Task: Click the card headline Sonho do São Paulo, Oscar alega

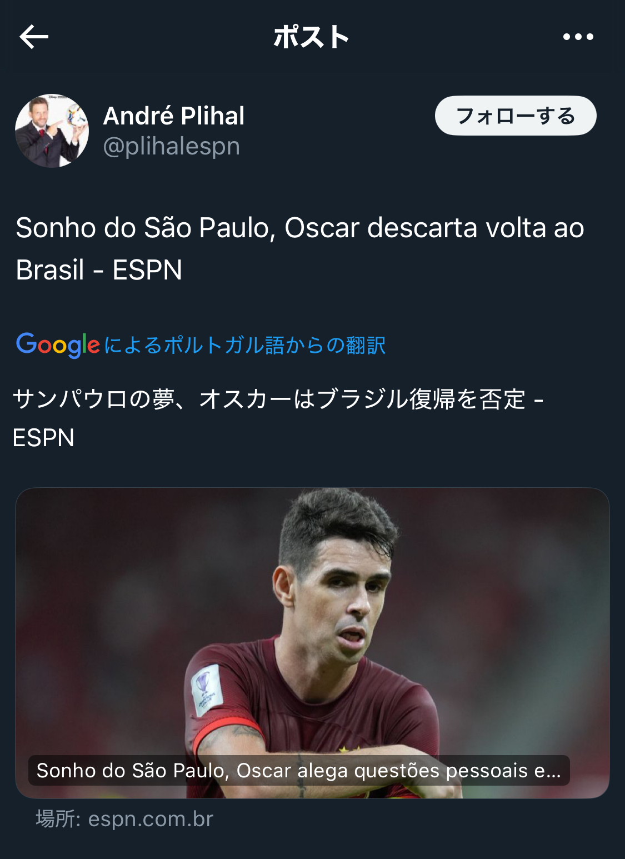Action: pos(298,771)
